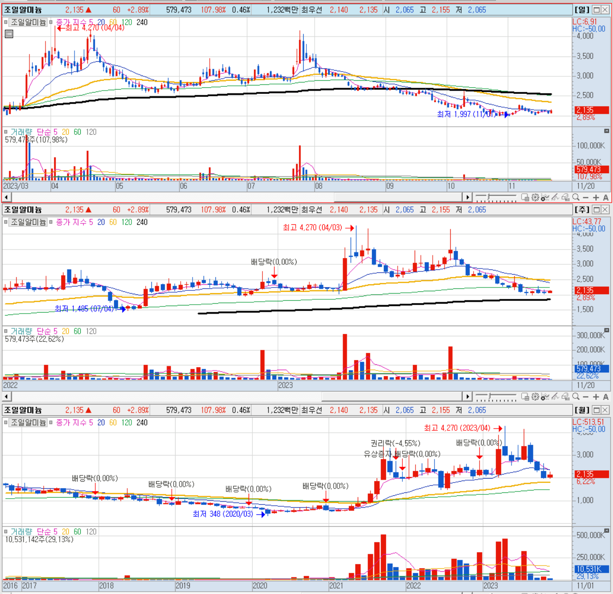The image size is (613, 594).
Task: Collapse daily volume panel using corner button
Action: pos(607,130)
